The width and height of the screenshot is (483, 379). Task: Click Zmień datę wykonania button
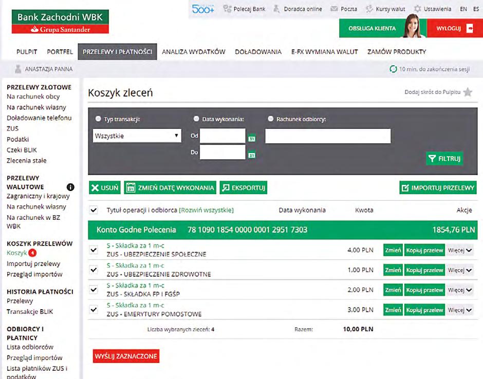(170, 187)
